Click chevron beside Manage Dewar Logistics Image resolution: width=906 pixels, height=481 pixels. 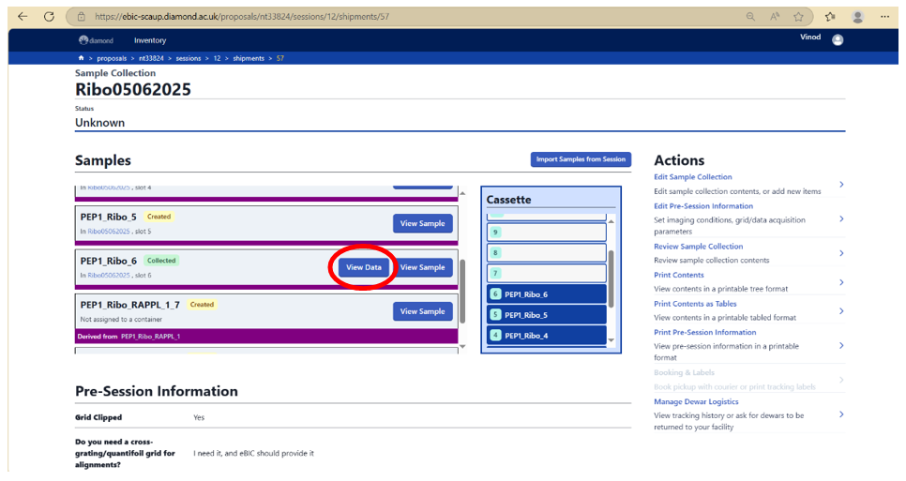(x=841, y=414)
